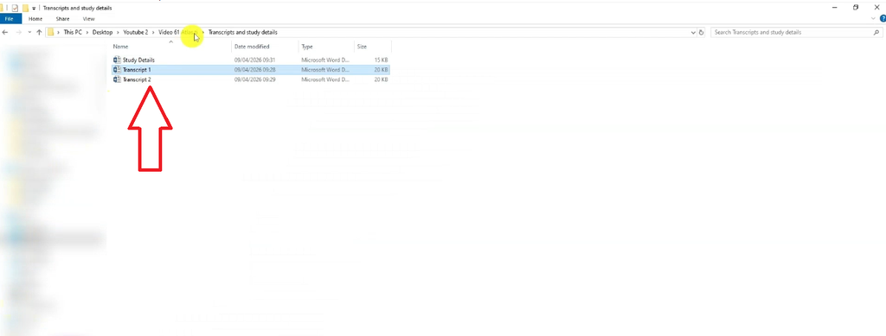
Task: Click Type cell of Study Details row
Action: click(325, 60)
